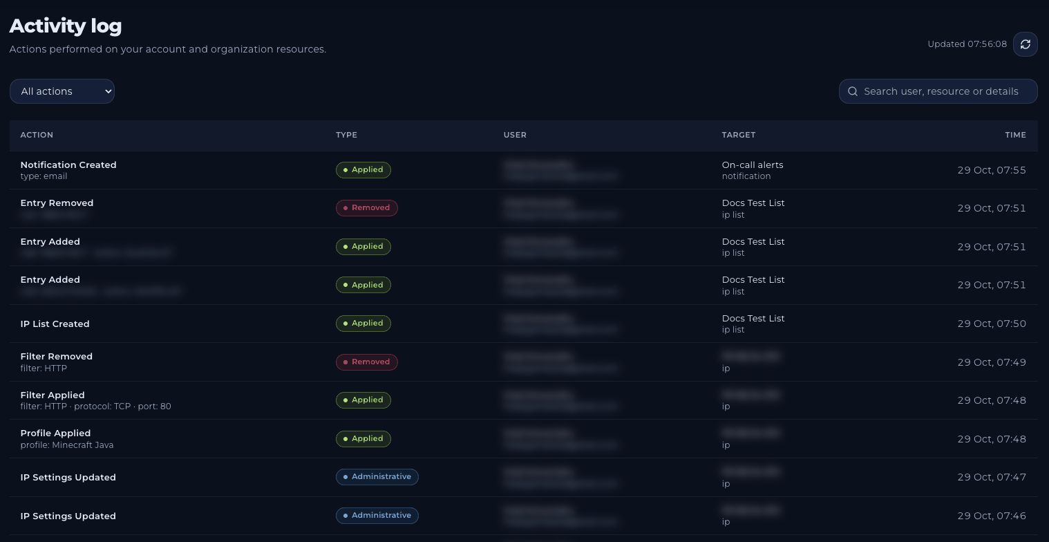Click the 'type: email' detail text
This screenshot has height=542, width=1049.
44,176
